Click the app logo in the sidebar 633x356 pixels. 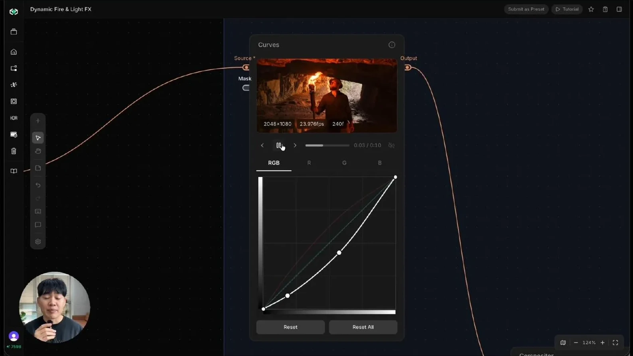(14, 12)
